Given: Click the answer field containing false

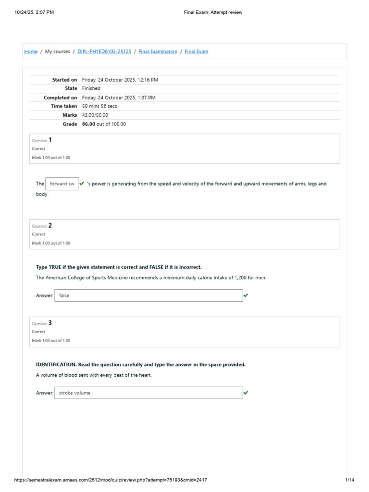Looking at the screenshot, I should (149, 295).
